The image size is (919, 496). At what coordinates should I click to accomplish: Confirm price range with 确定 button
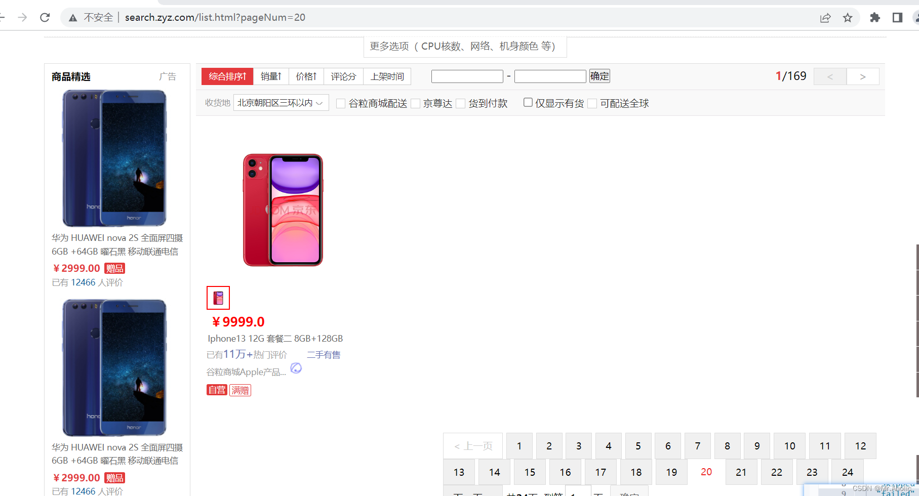pos(600,76)
